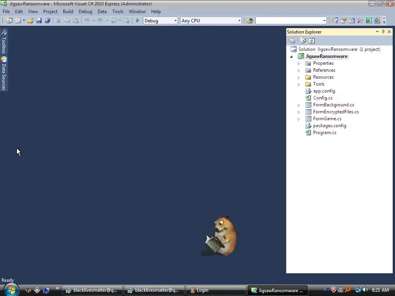
Task: Click the Save All icon
Action: pyautogui.click(x=47, y=21)
